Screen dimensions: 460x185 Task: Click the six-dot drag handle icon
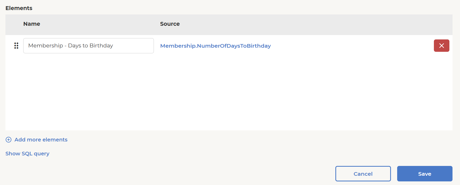point(16,46)
